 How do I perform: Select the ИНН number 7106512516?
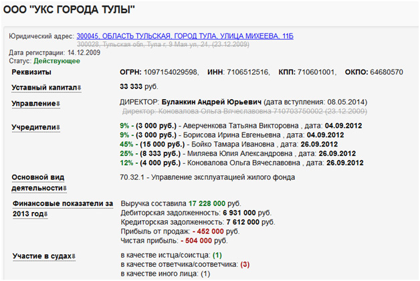coord(243,72)
